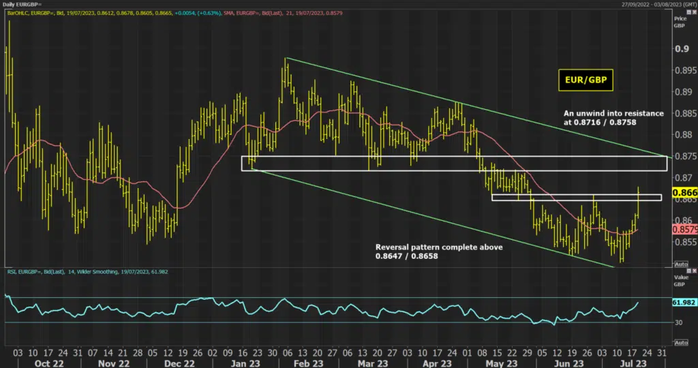Select the yellow EUR/GBP label box

[586, 80]
